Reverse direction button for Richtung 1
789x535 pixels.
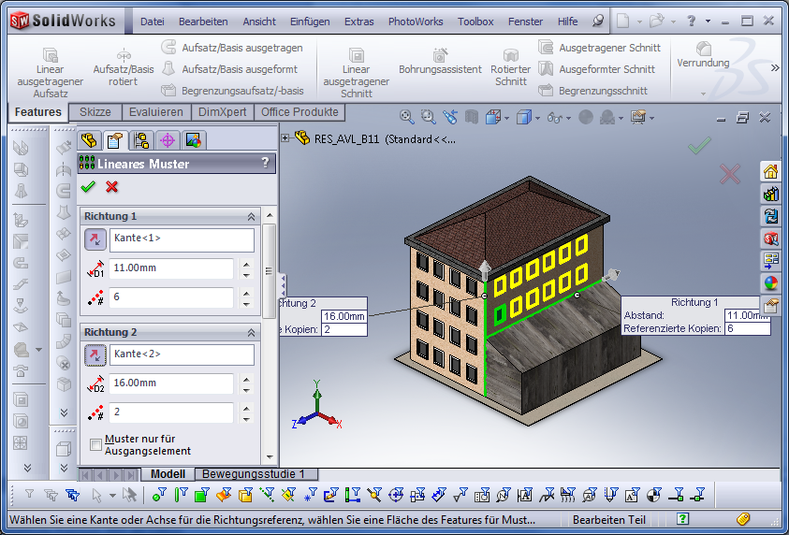coord(95,239)
